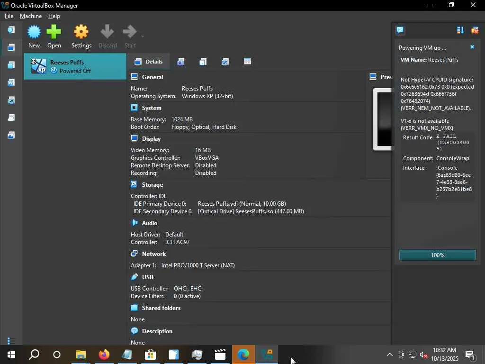
Task: Click the 'ConsoleWrap' component value in notification
Action: (452, 158)
